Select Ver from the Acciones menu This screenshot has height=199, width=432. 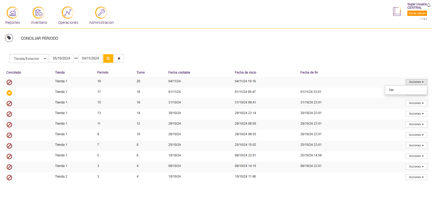pos(391,90)
